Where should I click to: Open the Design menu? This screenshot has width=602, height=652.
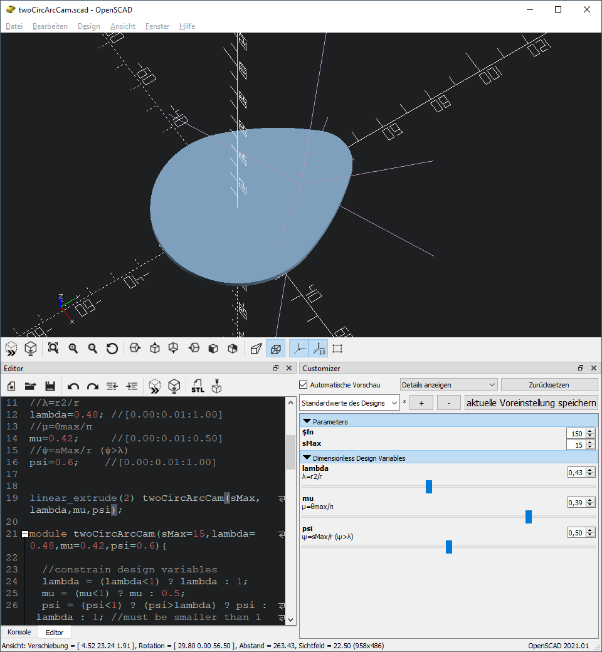pos(88,26)
